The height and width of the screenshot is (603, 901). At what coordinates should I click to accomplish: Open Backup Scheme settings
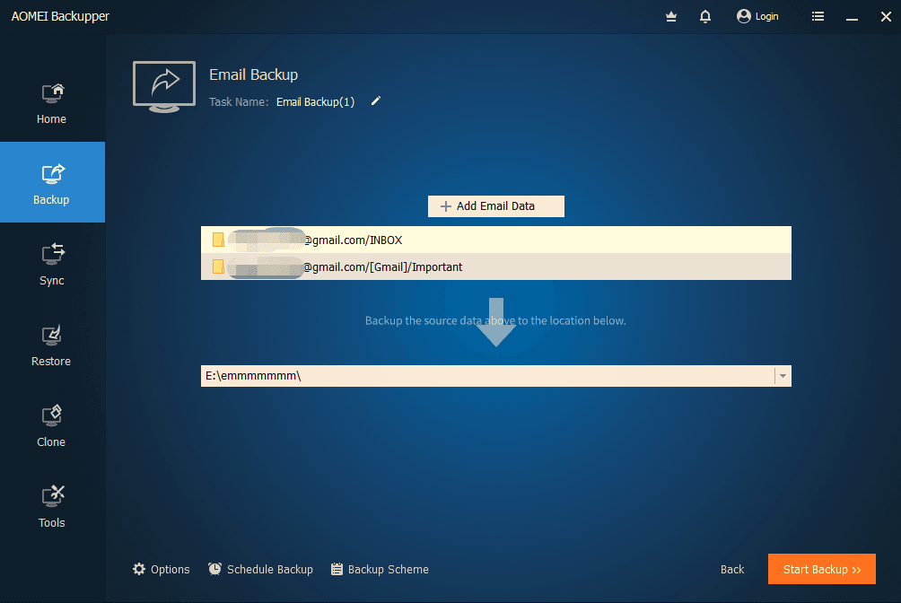pyautogui.click(x=380, y=569)
